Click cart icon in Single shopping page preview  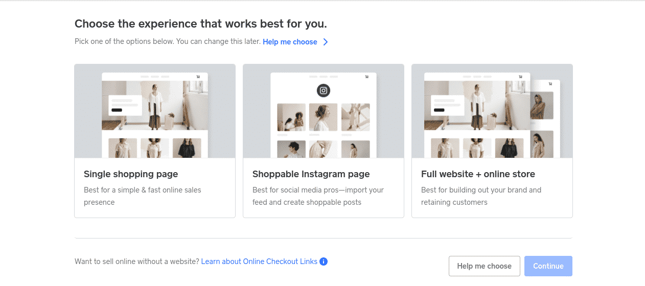198,77
